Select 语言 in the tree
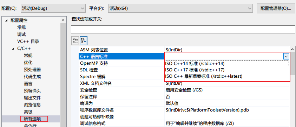 coord(28,84)
